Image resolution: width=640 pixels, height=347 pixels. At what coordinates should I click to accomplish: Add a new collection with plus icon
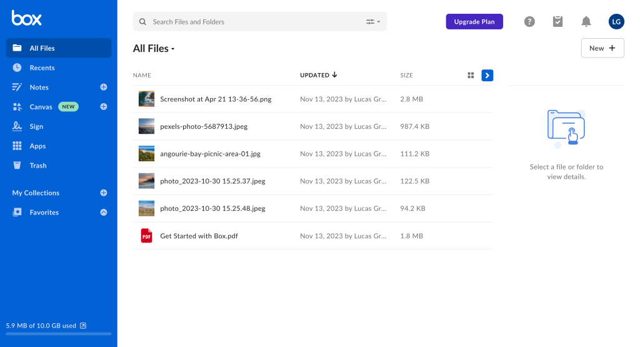104,193
